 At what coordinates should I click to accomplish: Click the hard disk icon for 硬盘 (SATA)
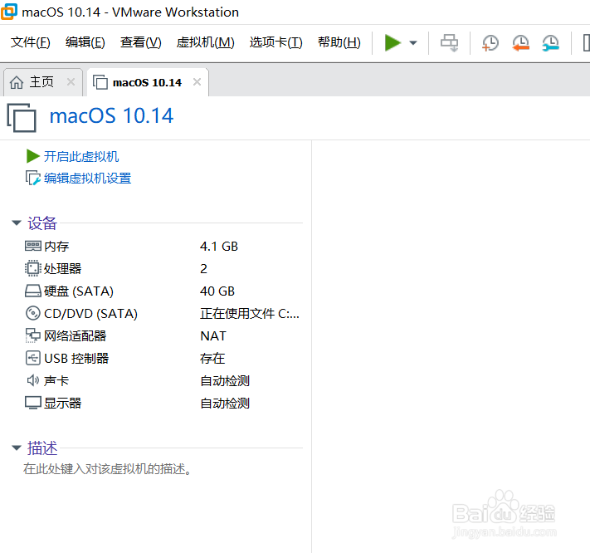pos(32,291)
